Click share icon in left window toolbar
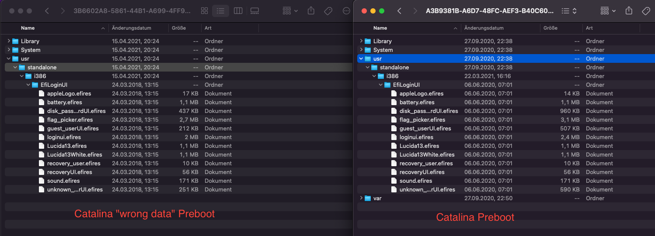 click(x=311, y=11)
